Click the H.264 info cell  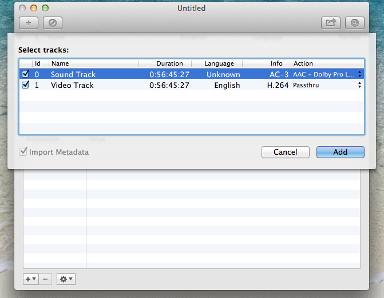278,85
